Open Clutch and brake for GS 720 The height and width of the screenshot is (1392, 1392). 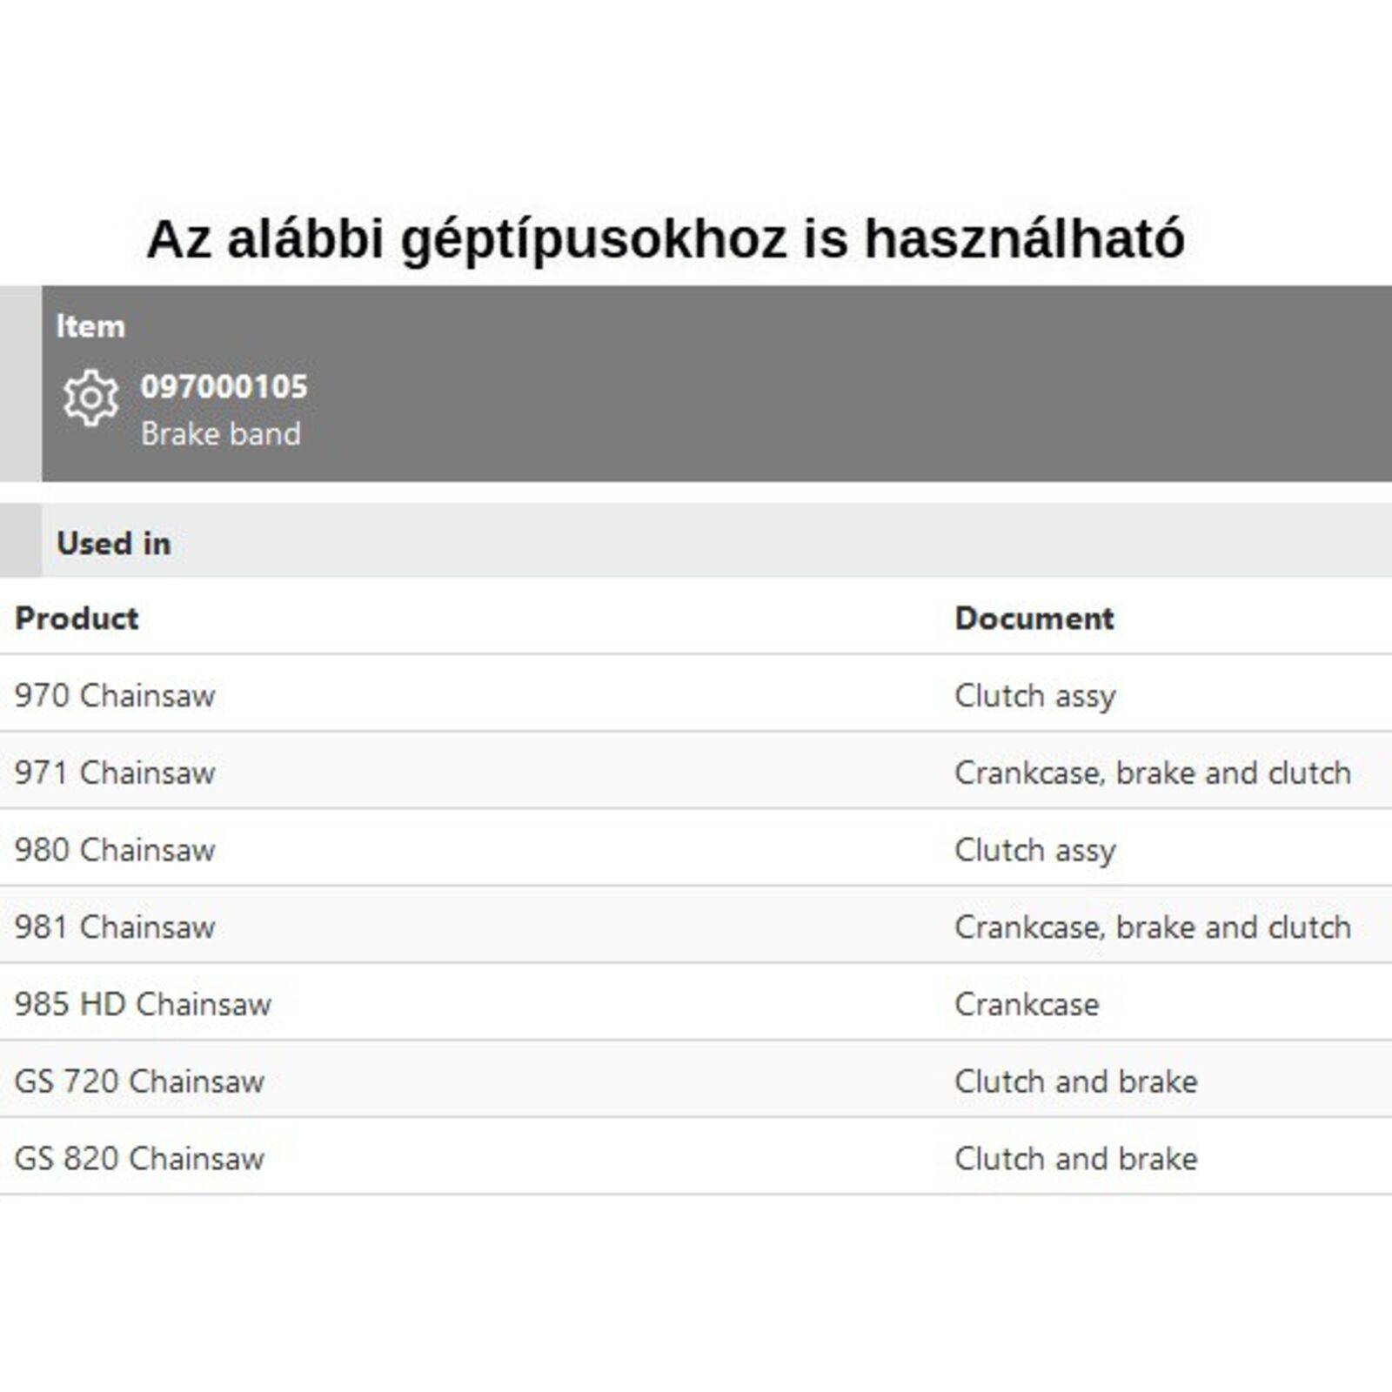(x=1076, y=1081)
